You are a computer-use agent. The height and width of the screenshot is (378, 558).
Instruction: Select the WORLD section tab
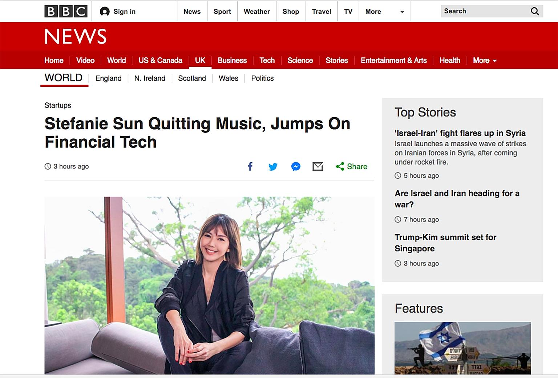coord(63,77)
